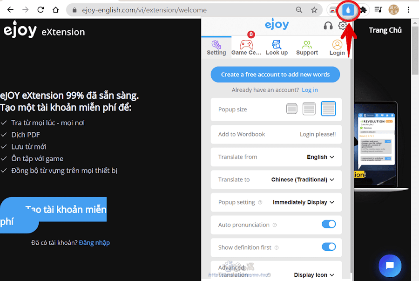Click the zoom magnifier icon in address bar
Screen dimensions: 419x281
pyautogui.click(x=299, y=10)
